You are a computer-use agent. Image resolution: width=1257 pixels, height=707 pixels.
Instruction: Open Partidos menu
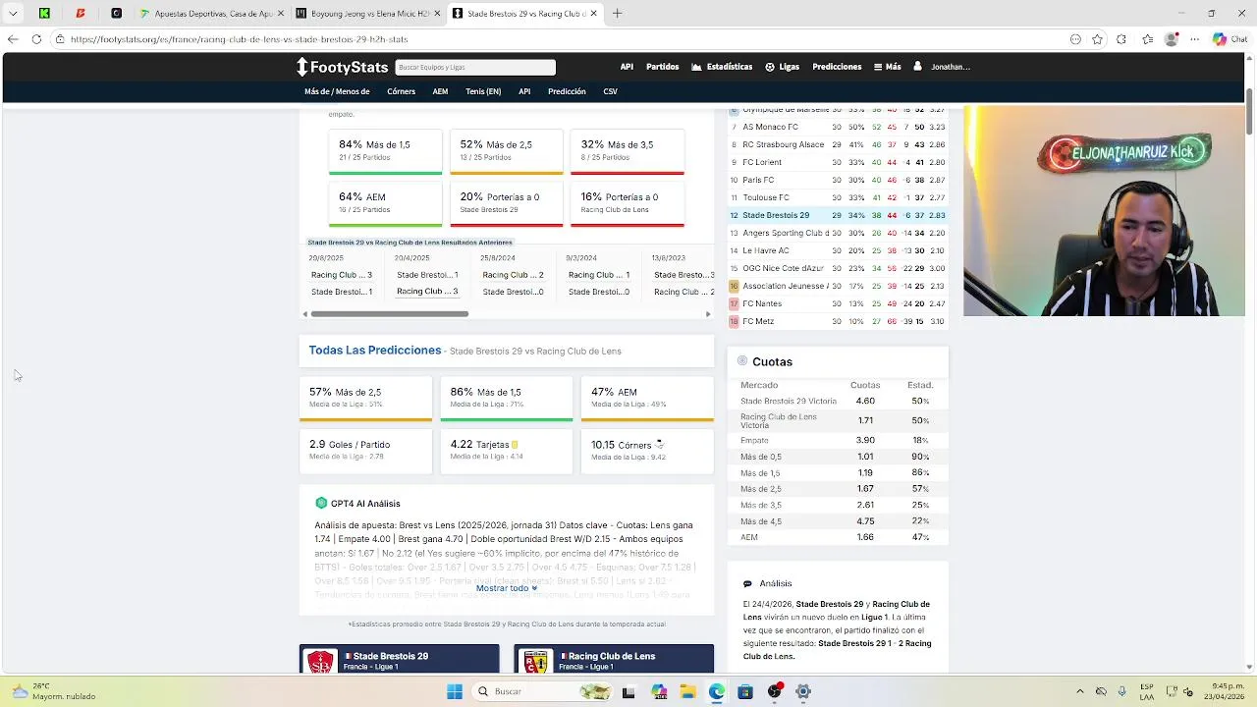click(662, 67)
